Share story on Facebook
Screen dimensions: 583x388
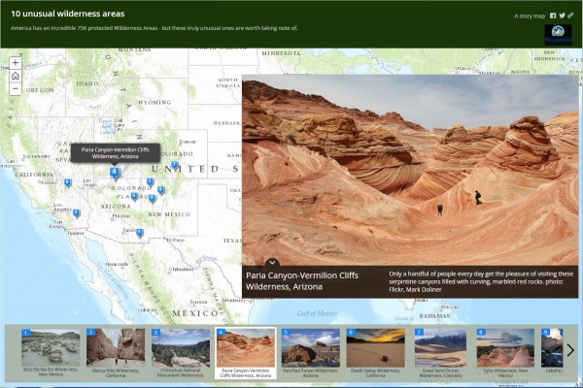[553, 16]
